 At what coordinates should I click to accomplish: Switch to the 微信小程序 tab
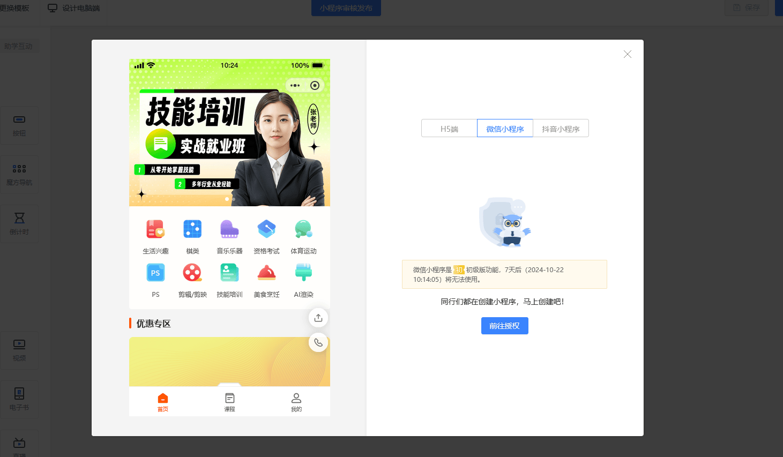click(x=505, y=129)
